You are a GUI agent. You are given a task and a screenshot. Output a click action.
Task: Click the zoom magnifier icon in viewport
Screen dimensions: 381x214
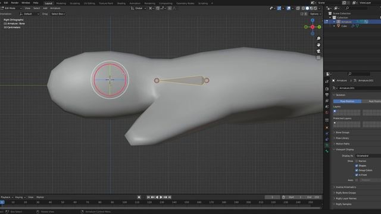point(318,39)
